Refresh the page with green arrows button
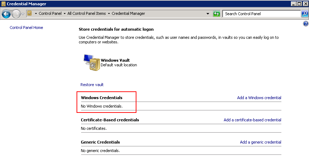The width and height of the screenshot is (309, 164). (x=217, y=14)
